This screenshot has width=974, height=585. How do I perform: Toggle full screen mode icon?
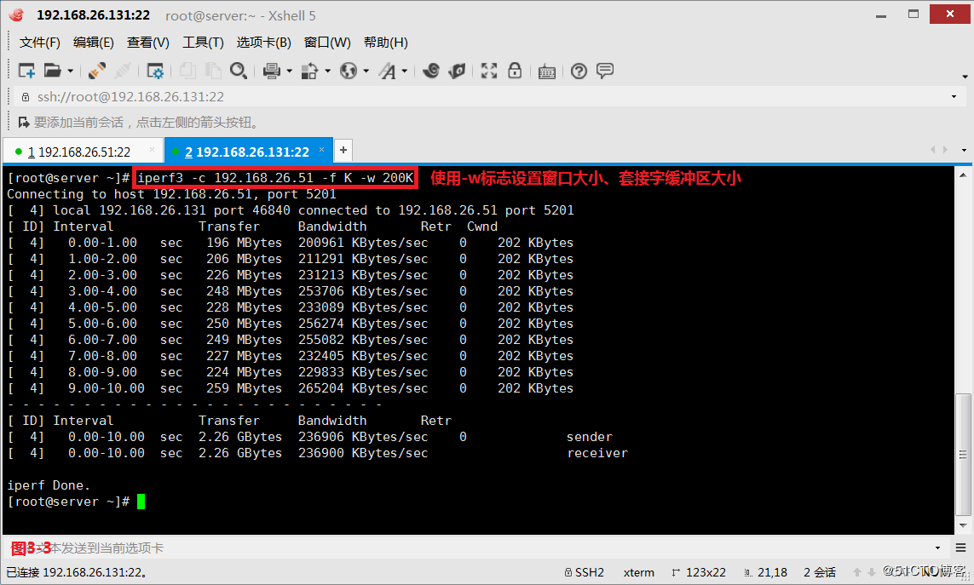(x=489, y=71)
